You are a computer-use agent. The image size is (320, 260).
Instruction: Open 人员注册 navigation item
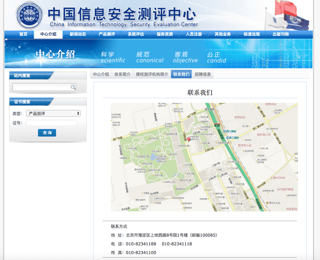pyautogui.click(x=194, y=34)
